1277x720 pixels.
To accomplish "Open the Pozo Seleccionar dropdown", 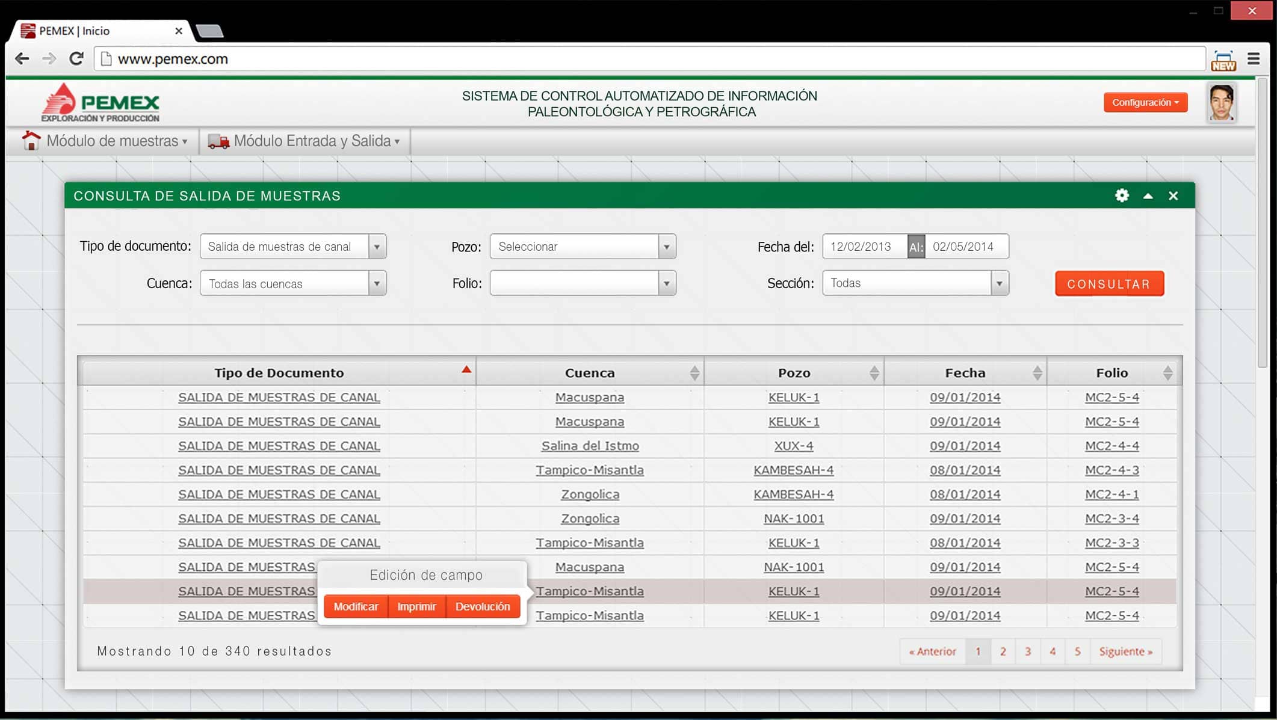I will (666, 247).
